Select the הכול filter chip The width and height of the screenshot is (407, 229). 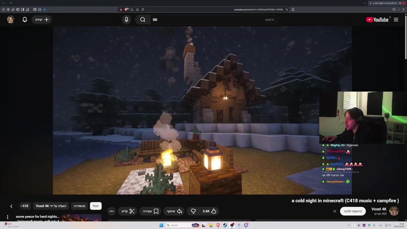pos(96,206)
